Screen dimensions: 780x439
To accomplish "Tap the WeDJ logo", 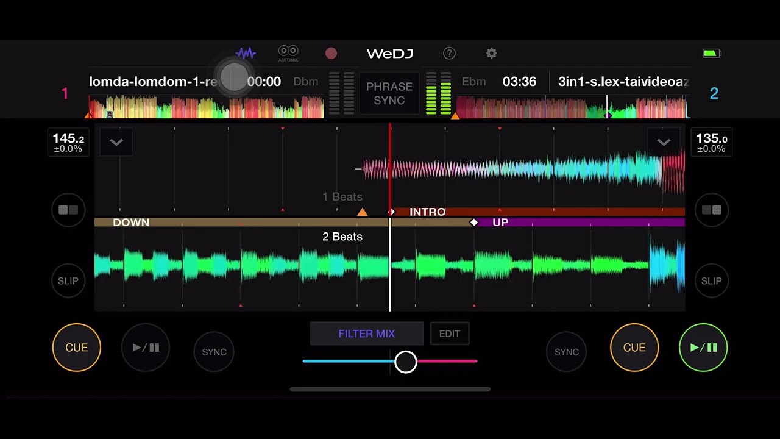I will pyautogui.click(x=390, y=54).
